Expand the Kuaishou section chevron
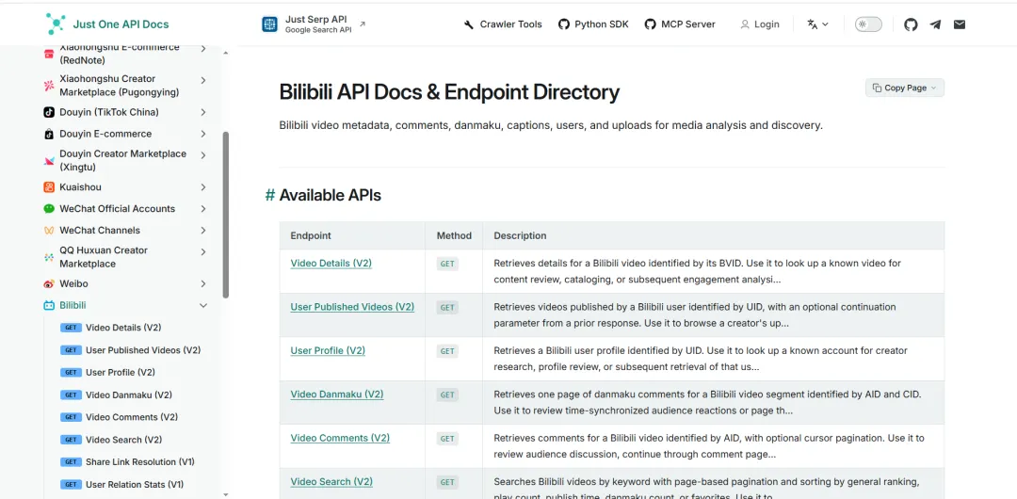1017x499 pixels. coord(203,186)
